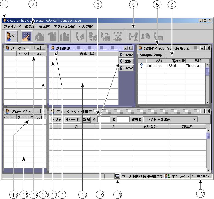The width and height of the screenshot is (214, 199).
Task: Minimize the ブロードキャ panel
Action: (x=38, y=111)
